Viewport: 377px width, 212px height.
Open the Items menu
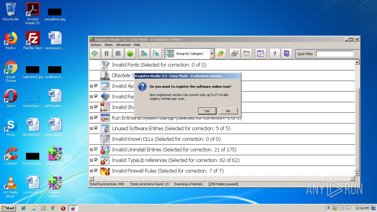[109, 45]
